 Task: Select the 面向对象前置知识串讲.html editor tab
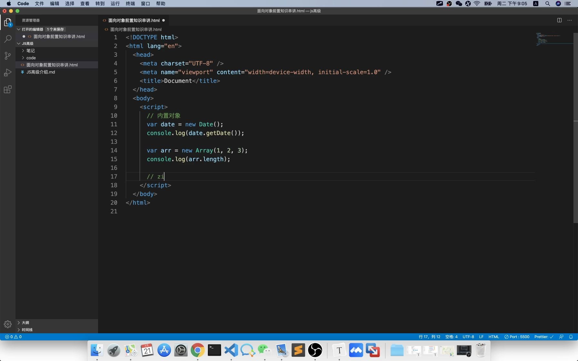click(x=134, y=20)
